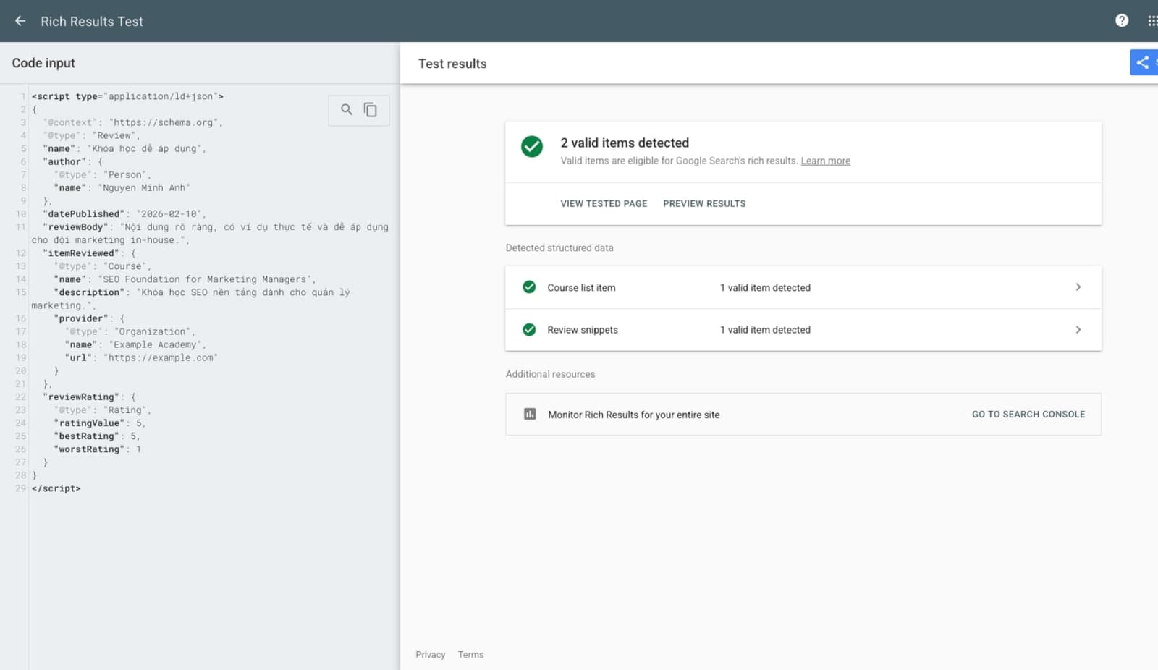The height and width of the screenshot is (670, 1158).
Task: Click the large green valid items checkmark
Action: [532, 147]
